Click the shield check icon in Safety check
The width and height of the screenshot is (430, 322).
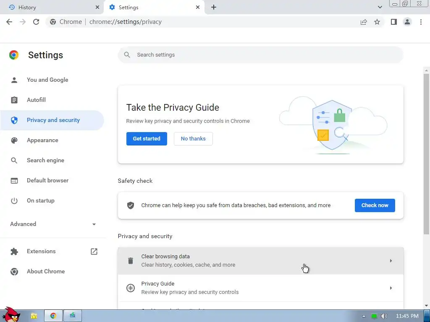tap(131, 205)
